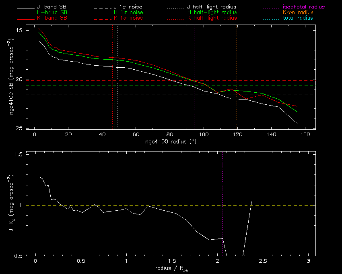Click the 'J-Ks' y-axis title on lower plot
Viewport: 342px width, 274px height.
(13, 204)
